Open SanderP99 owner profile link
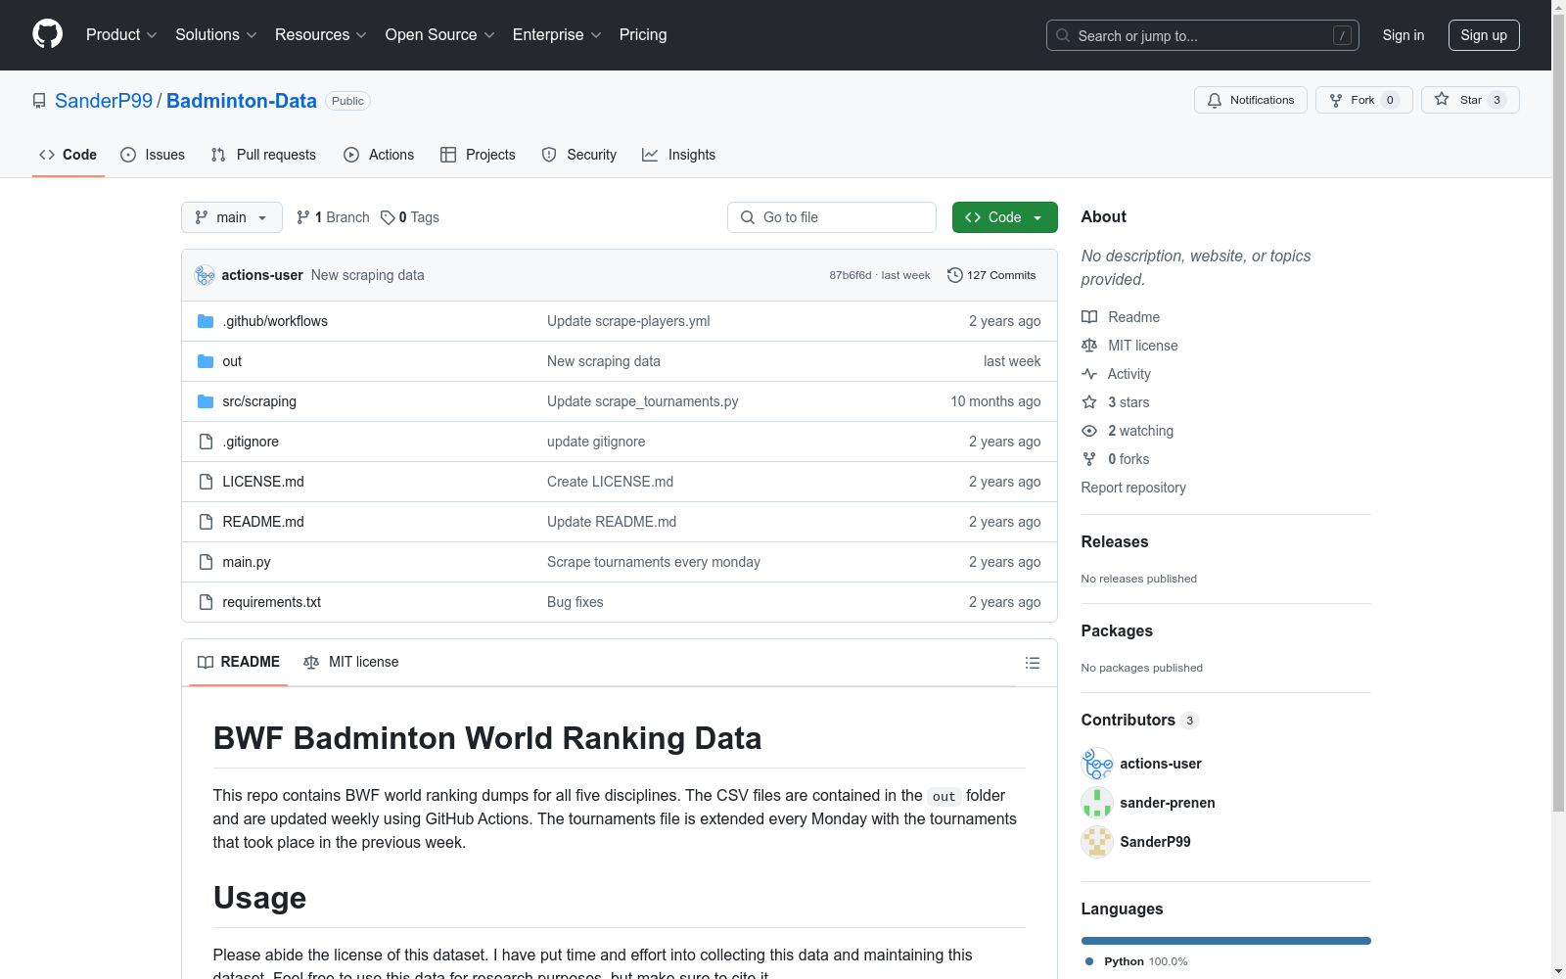 [104, 101]
